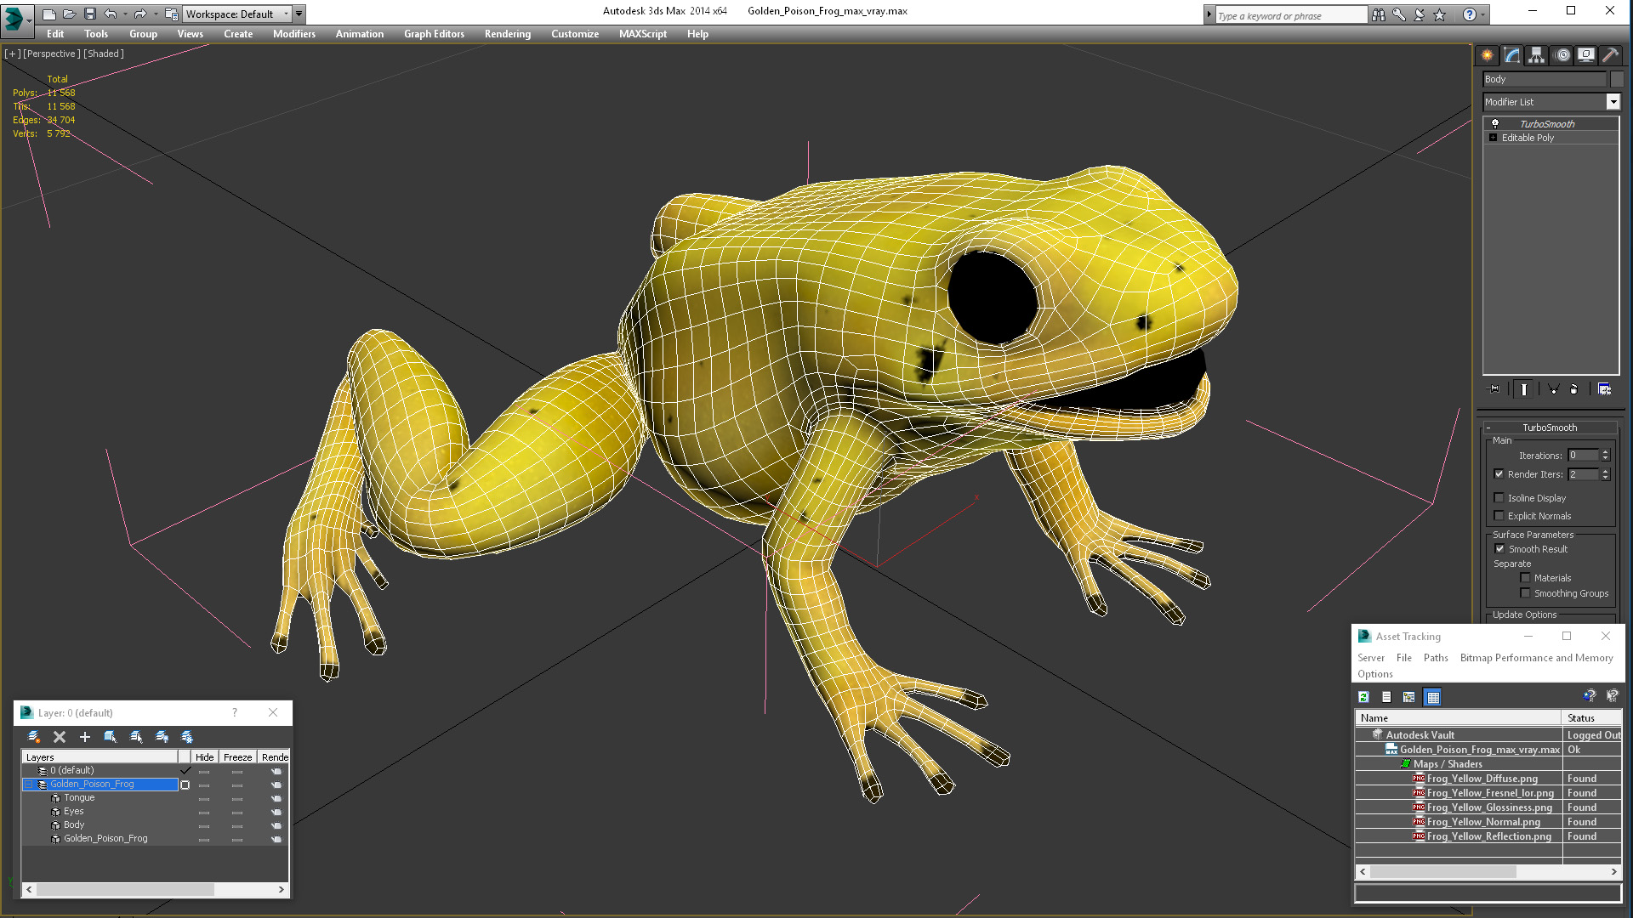Open the Modifiers menu
Screen dimensions: 1633x918
pos(294,34)
